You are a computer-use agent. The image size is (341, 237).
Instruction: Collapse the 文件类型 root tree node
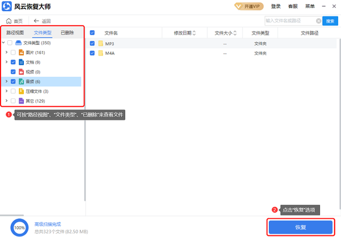point(4,43)
